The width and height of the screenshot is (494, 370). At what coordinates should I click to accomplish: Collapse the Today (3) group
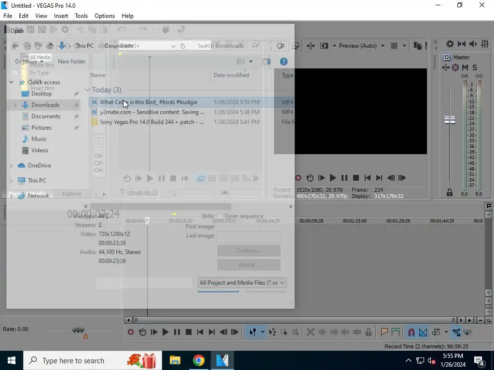[88, 90]
